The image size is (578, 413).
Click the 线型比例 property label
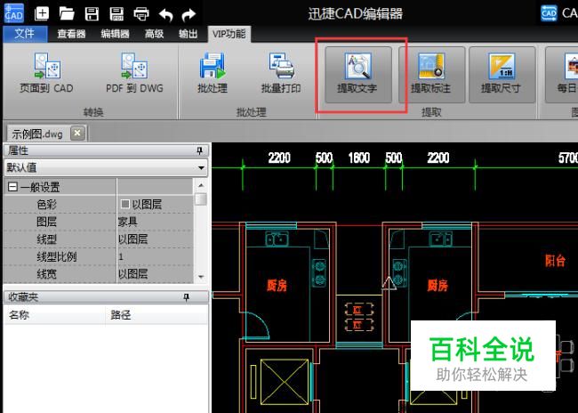pyautogui.click(x=56, y=257)
